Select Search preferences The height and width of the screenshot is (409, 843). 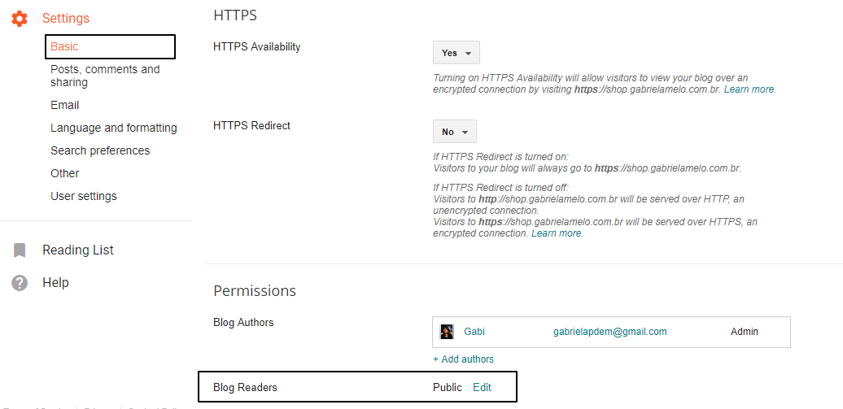point(100,150)
